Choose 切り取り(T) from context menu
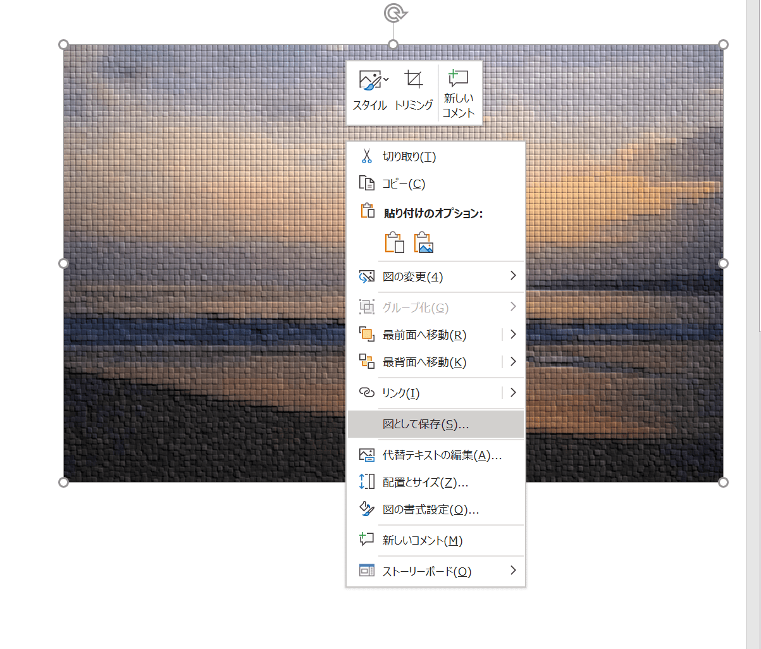 click(436, 156)
